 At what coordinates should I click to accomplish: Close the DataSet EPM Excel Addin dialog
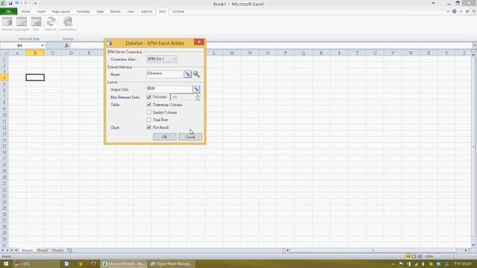pyautogui.click(x=199, y=42)
